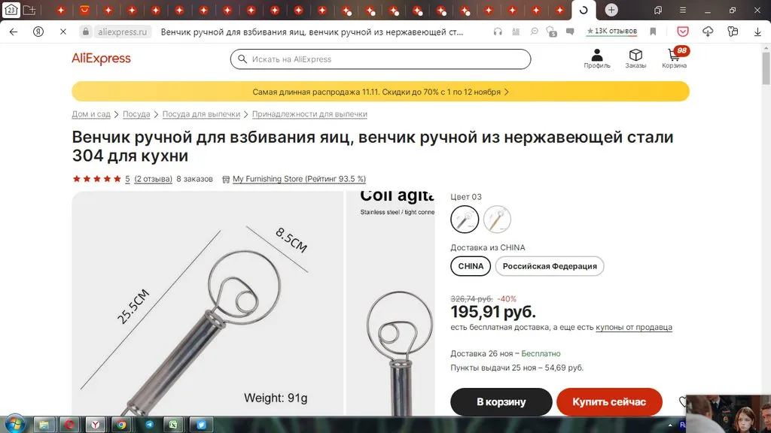The height and width of the screenshot is (433, 771).
Task: Bookmark this page with the bookmark icon
Action: 653,32
